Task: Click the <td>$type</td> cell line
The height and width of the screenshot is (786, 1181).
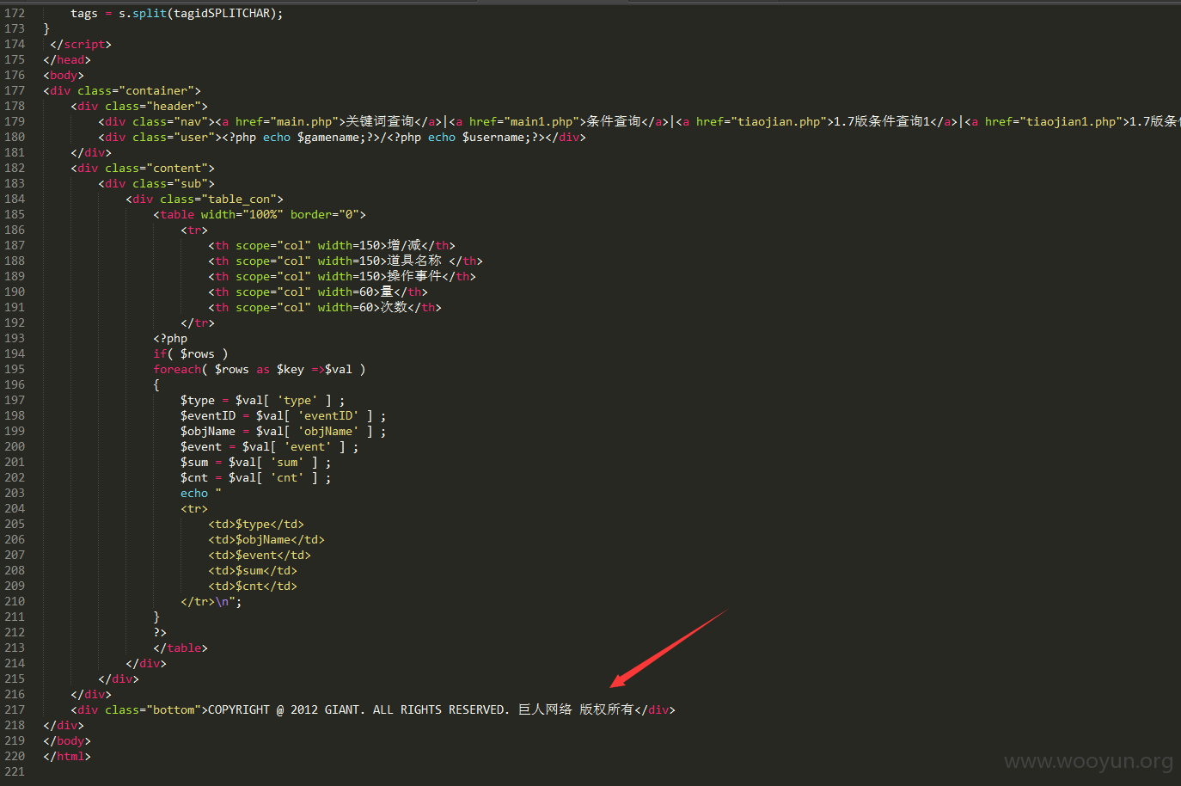Action: [x=256, y=524]
